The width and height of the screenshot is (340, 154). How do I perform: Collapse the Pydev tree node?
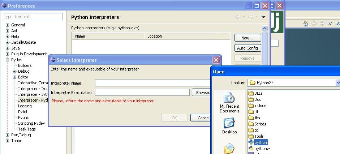(x=8, y=60)
